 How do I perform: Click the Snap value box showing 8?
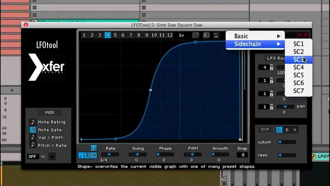(x=243, y=155)
